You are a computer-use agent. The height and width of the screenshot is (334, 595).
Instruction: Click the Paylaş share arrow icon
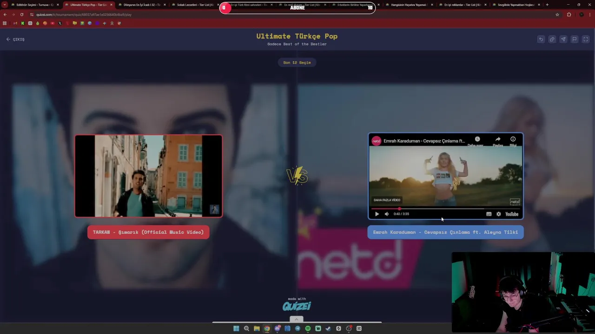click(497, 139)
